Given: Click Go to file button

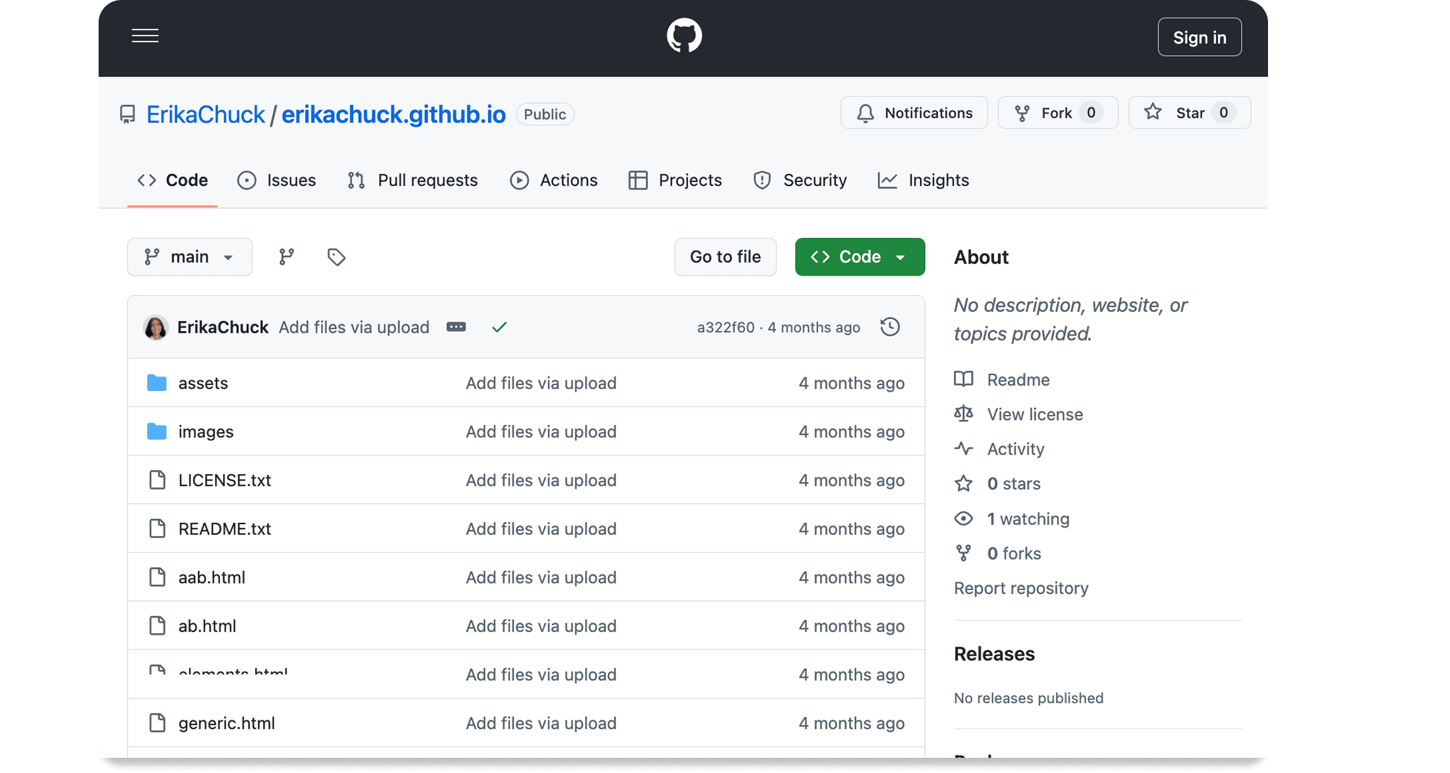Looking at the screenshot, I should click(725, 256).
